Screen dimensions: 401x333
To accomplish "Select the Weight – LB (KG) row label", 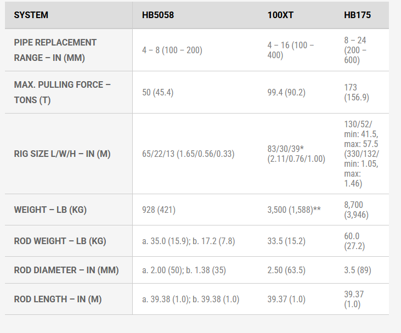I will click(x=50, y=210).
